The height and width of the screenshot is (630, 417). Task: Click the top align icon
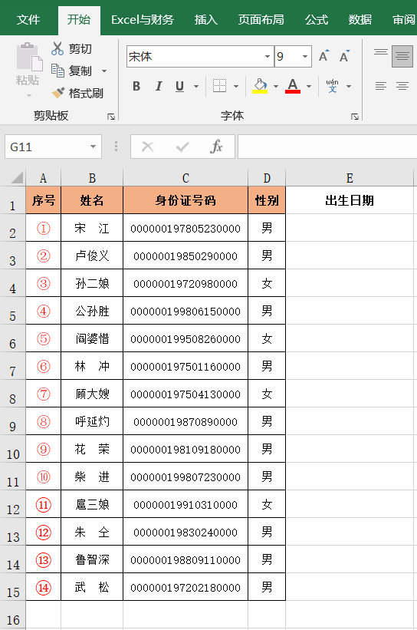380,52
